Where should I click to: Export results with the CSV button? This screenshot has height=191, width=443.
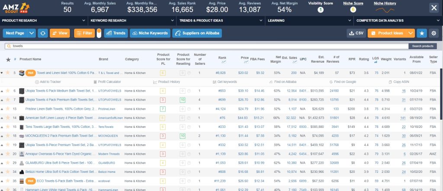coord(356,33)
